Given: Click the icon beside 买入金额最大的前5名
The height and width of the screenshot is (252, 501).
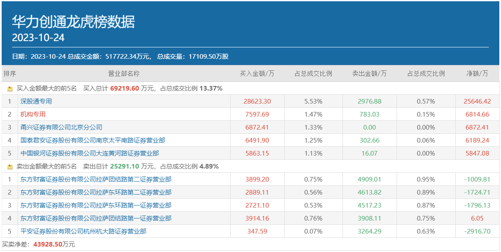Looking at the screenshot, I should (10, 89).
